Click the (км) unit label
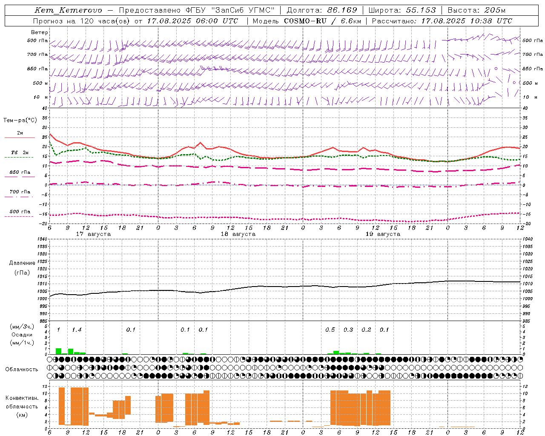 22,415
